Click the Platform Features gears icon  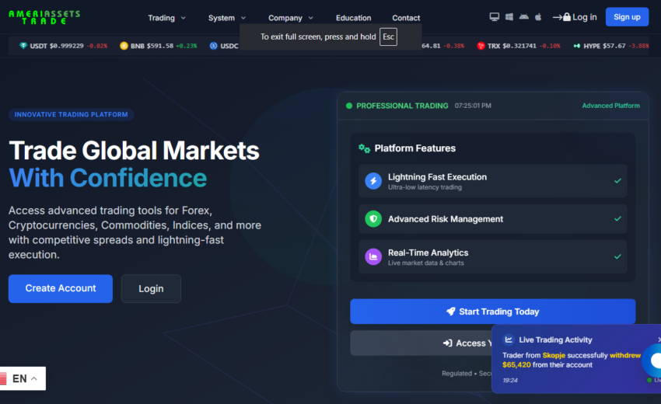tap(364, 148)
